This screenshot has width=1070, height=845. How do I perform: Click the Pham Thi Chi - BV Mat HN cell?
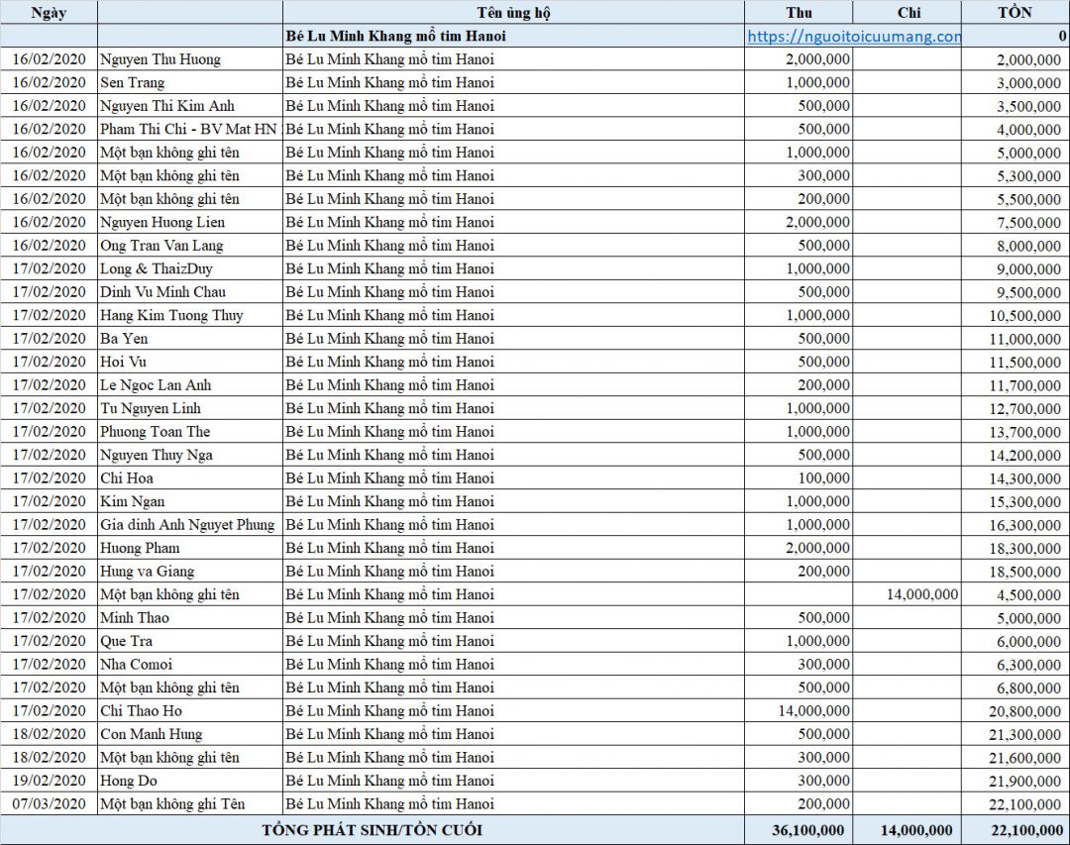[x=188, y=129]
